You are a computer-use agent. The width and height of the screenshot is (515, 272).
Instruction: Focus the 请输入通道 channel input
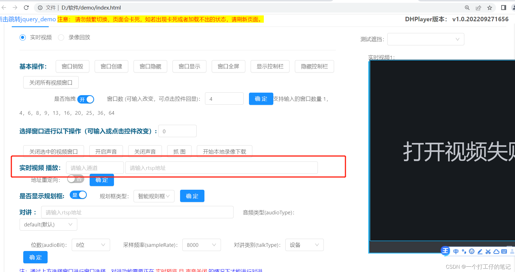pyautogui.click(x=95, y=168)
